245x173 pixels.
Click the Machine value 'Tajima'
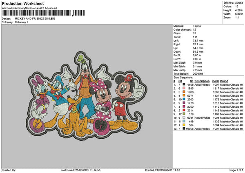click(197, 26)
